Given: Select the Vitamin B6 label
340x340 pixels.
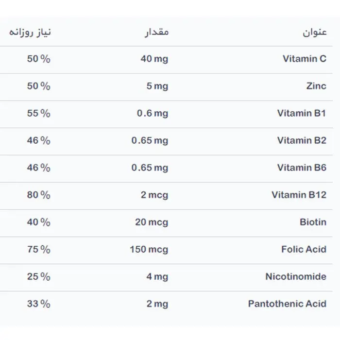Looking at the screenshot, I should (x=302, y=168).
